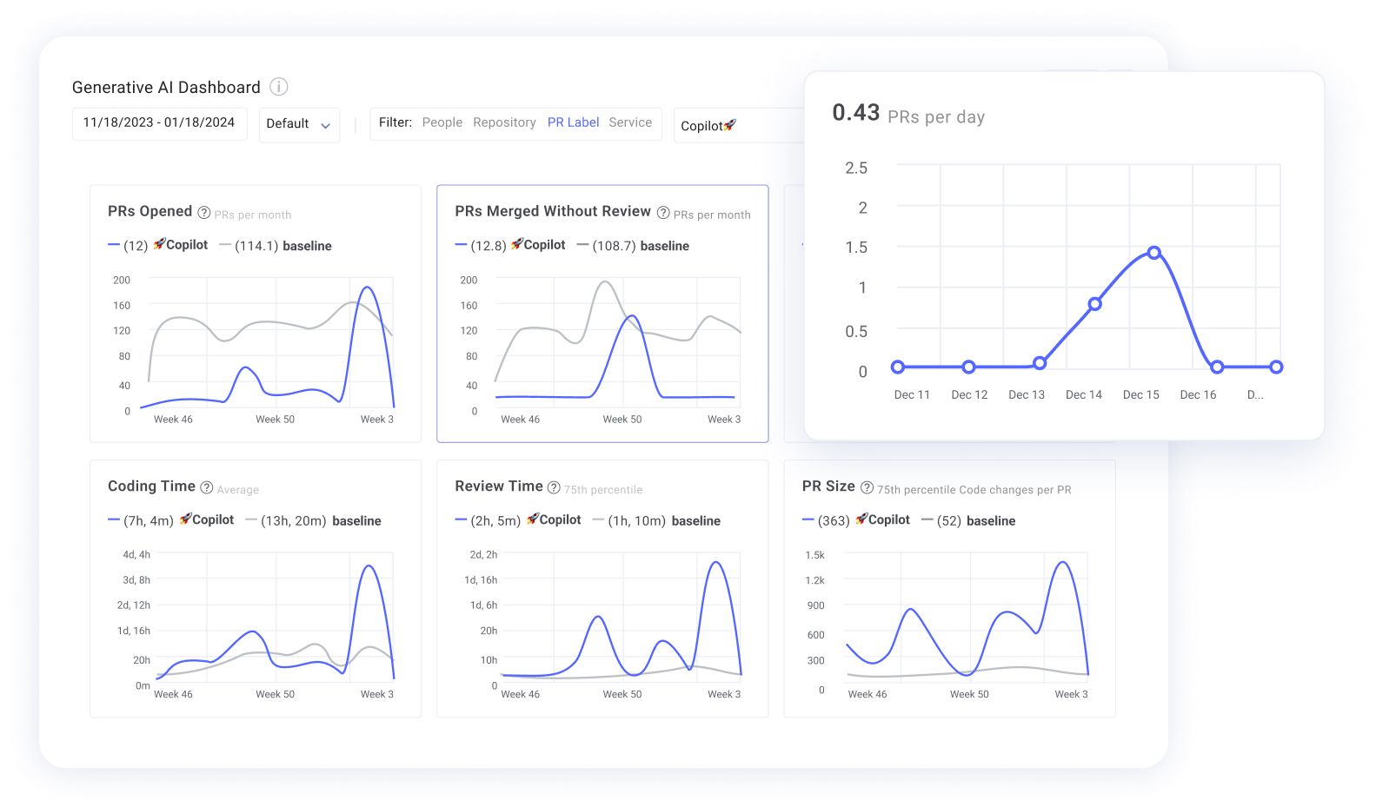The height and width of the screenshot is (807, 1376).
Task: Select the Service filter tab
Action: [630, 122]
